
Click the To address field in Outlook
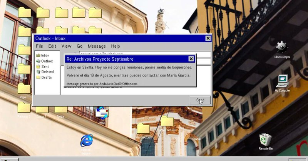pyautogui.click(x=145, y=53)
